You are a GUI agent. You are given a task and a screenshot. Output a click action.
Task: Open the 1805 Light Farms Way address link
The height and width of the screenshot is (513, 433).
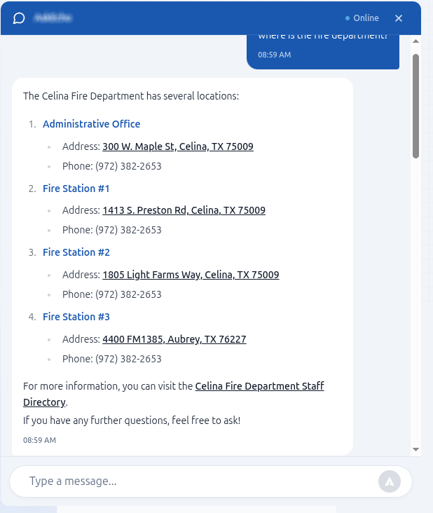point(191,275)
